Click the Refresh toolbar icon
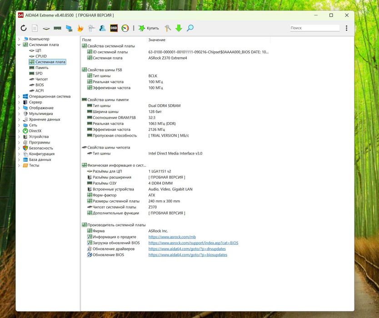Viewport: 379px width, 318px height. (x=24, y=28)
